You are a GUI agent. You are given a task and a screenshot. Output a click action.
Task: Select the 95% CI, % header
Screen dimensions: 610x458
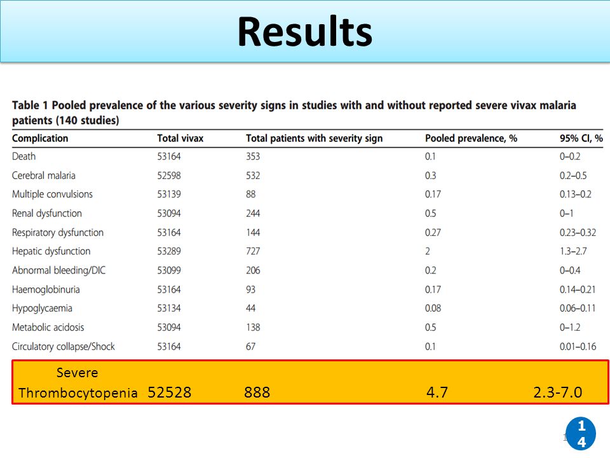(x=581, y=138)
